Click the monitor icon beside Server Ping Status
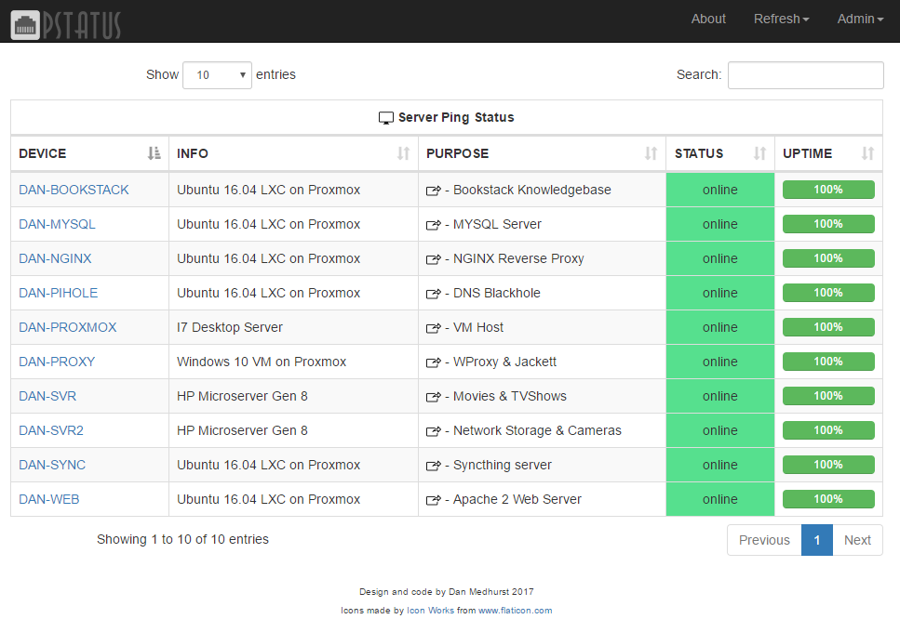The height and width of the screenshot is (619, 900). pos(385,118)
